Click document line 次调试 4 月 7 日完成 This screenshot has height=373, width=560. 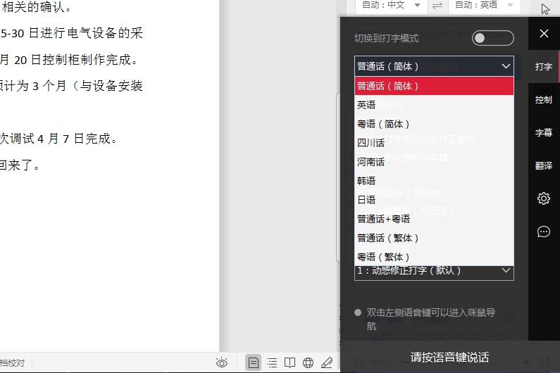click(59, 139)
